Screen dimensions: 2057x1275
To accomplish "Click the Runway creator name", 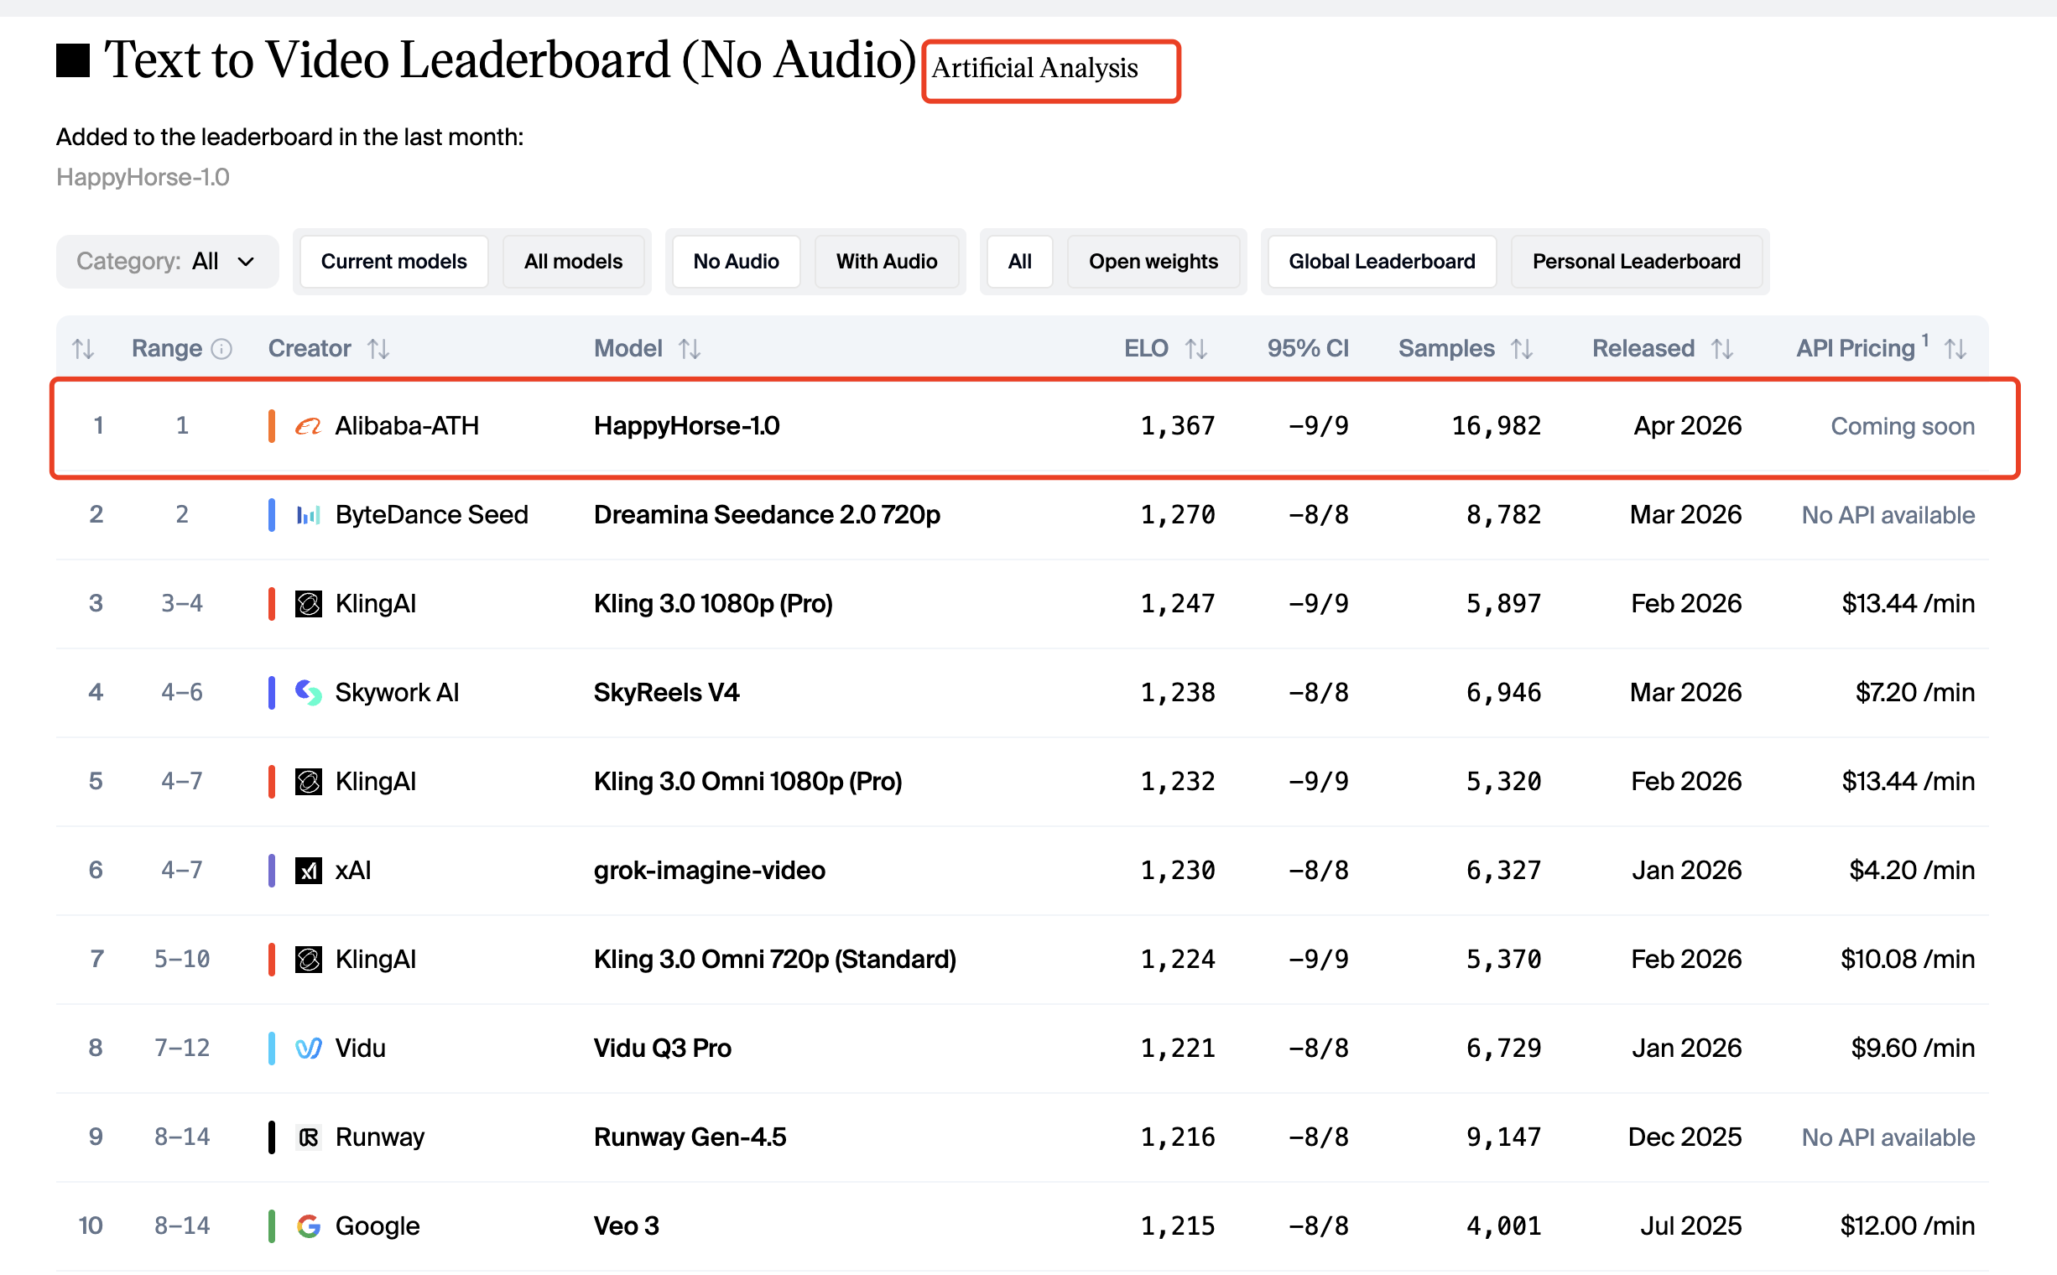I will pos(379,1137).
